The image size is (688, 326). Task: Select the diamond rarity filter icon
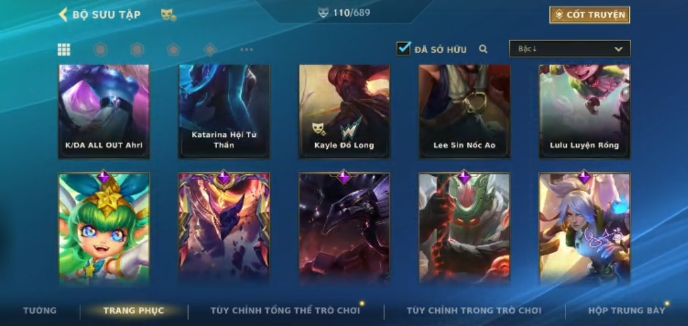click(x=210, y=50)
